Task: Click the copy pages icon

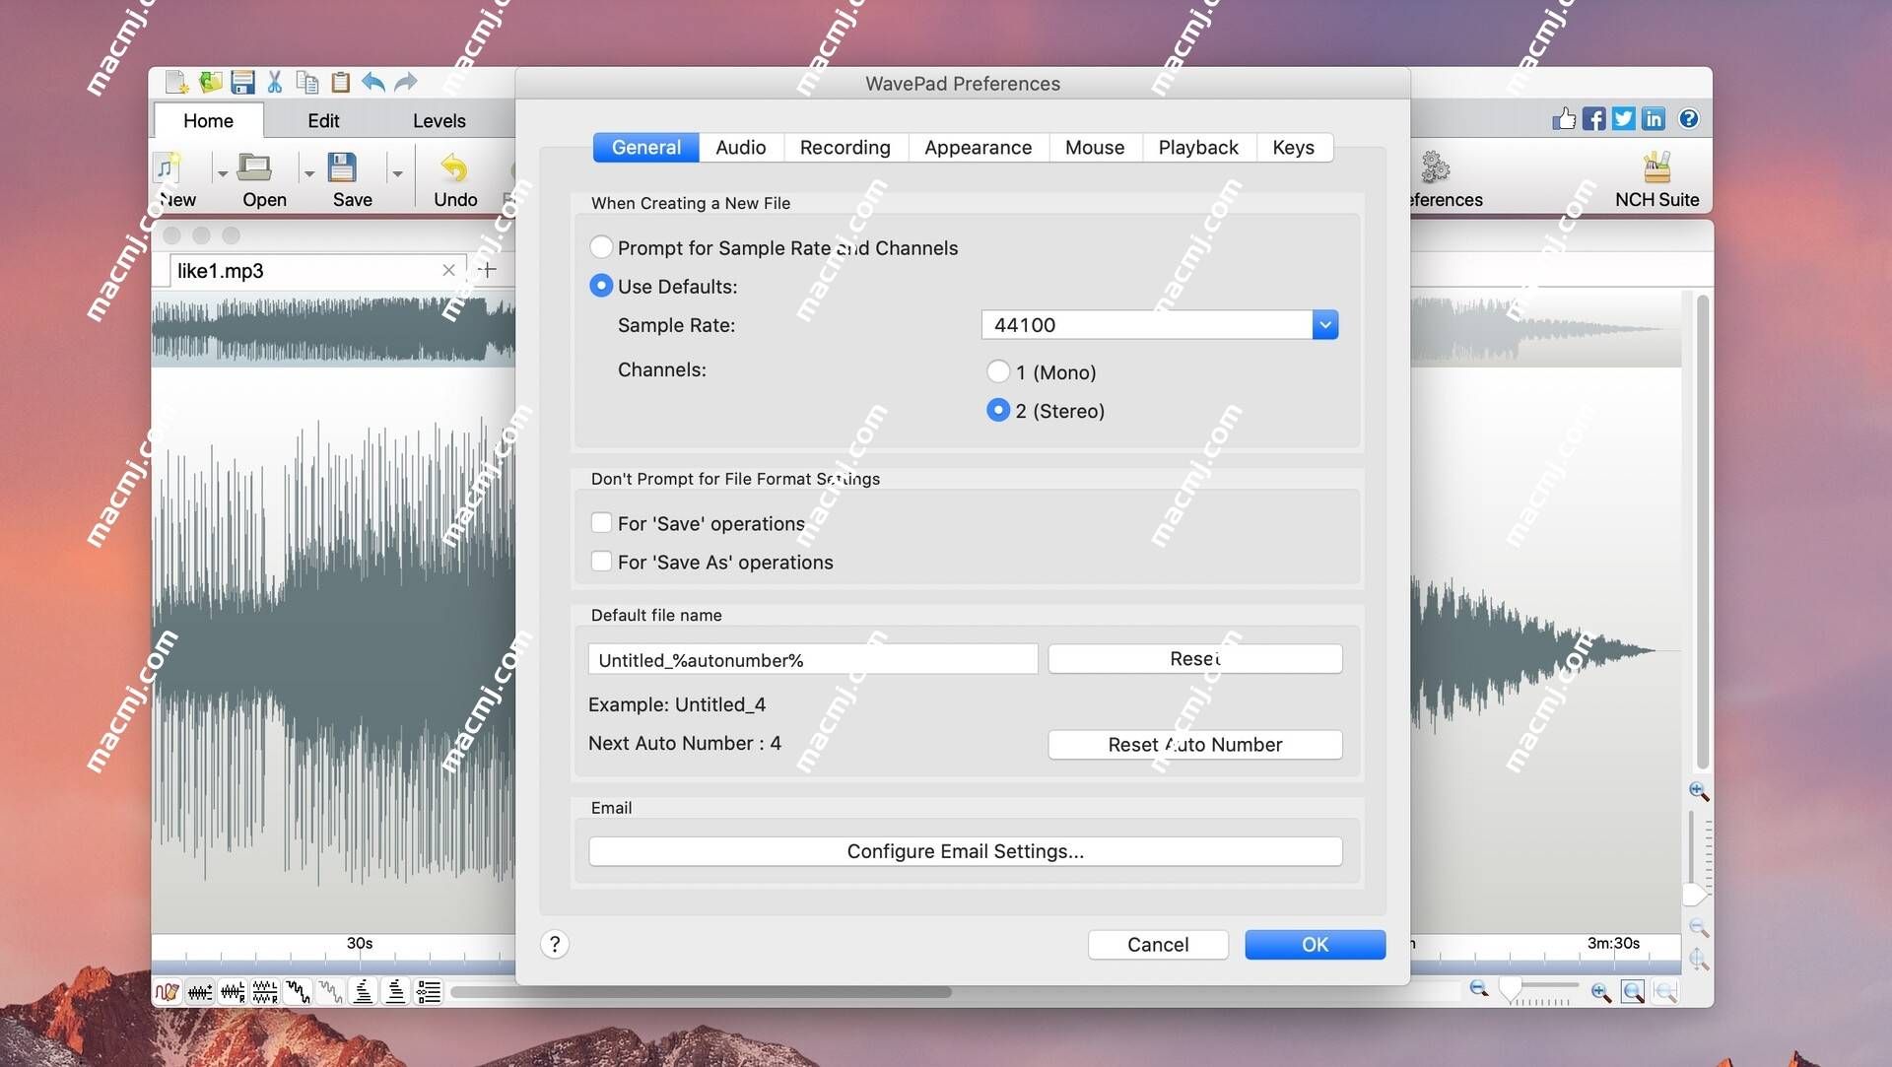Action: coord(307,82)
